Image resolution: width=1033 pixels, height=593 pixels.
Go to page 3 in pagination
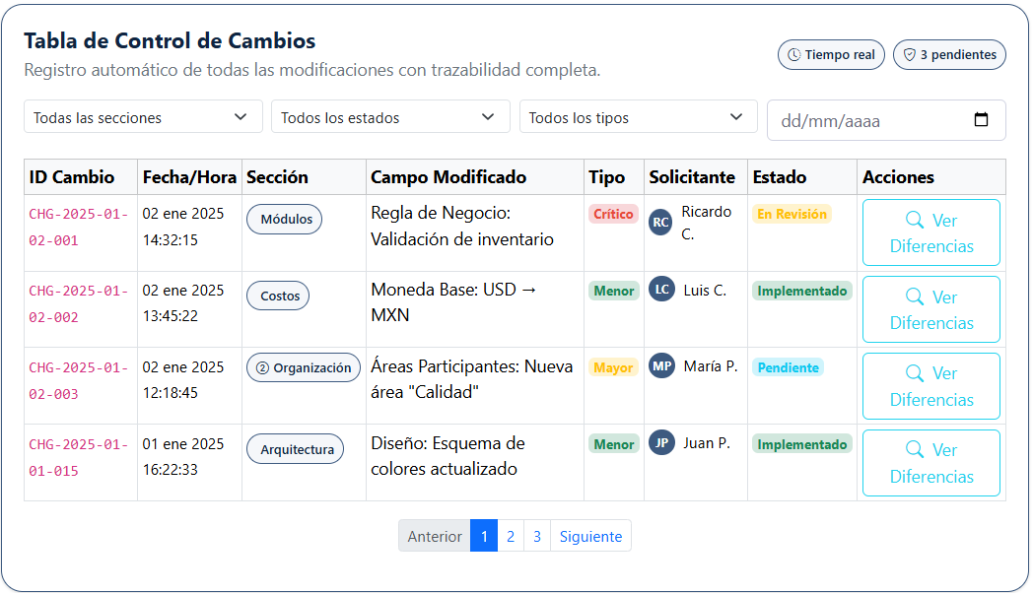point(537,536)
